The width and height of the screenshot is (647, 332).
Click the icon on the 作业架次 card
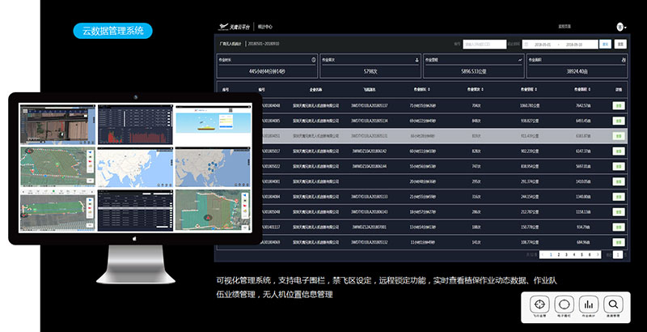click(x=416, y=60)
